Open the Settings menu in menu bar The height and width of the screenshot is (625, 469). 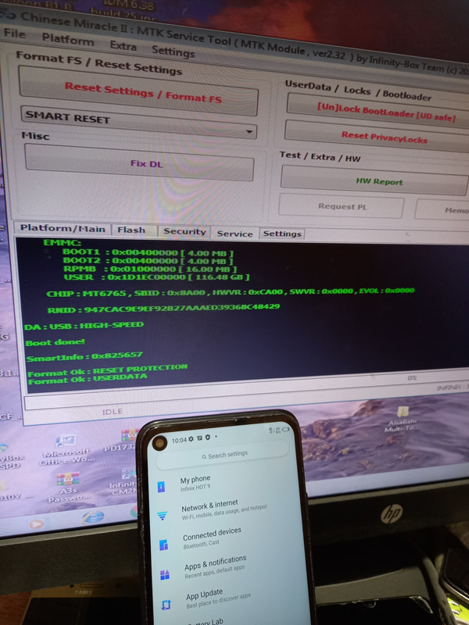click(x=173, y=51)
